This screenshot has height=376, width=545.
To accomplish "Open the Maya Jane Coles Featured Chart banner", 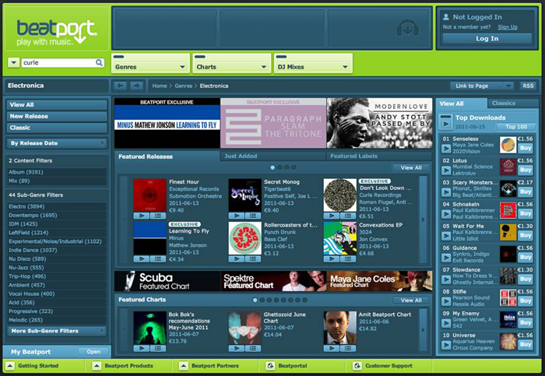I will point(380,281).
